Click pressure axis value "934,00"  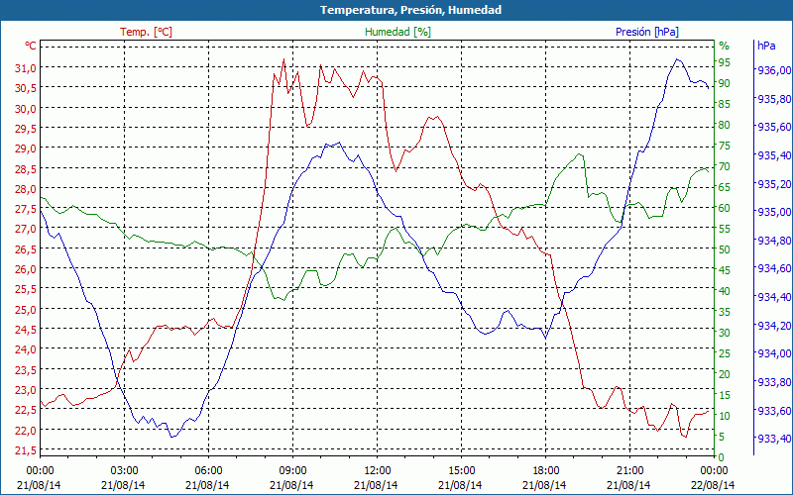(773, 353)
